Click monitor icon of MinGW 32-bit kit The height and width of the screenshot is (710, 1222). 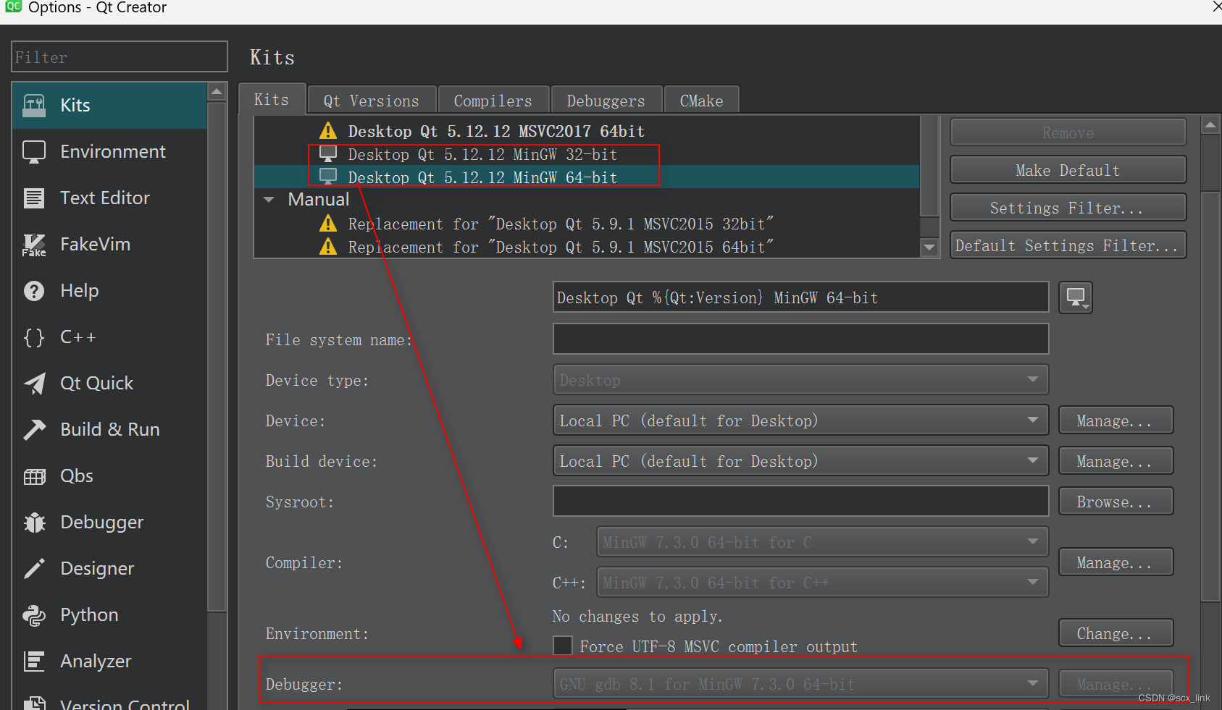click(328, 154)
